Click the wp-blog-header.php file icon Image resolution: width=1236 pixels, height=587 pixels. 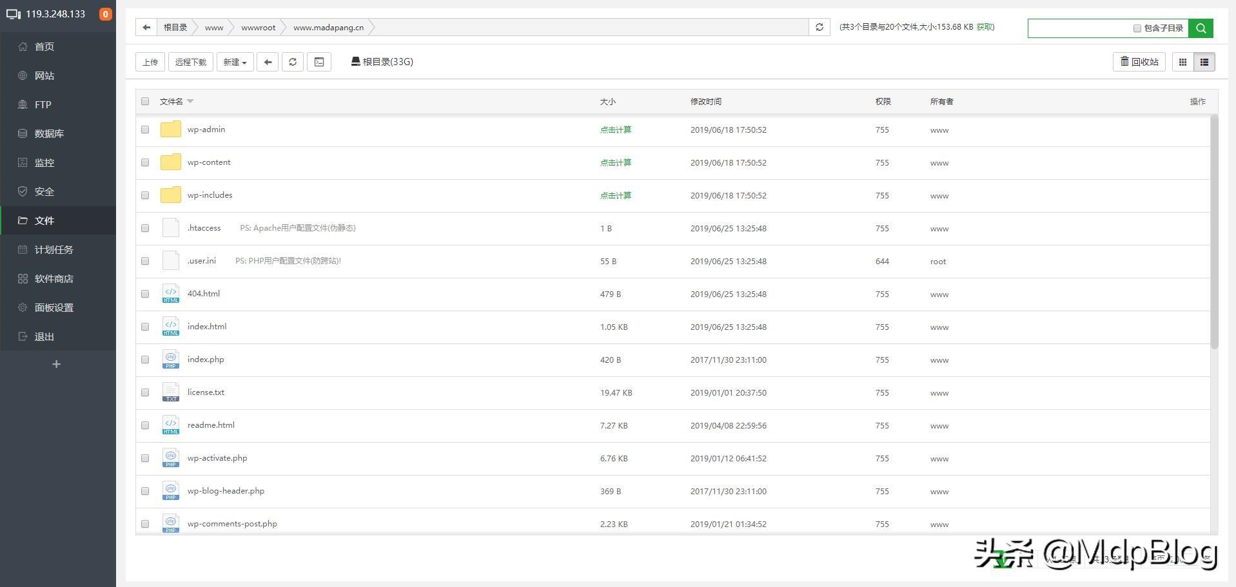(170, 490)
